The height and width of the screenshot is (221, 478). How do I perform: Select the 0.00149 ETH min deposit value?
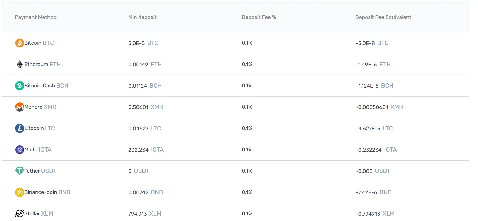coord(145,64)
